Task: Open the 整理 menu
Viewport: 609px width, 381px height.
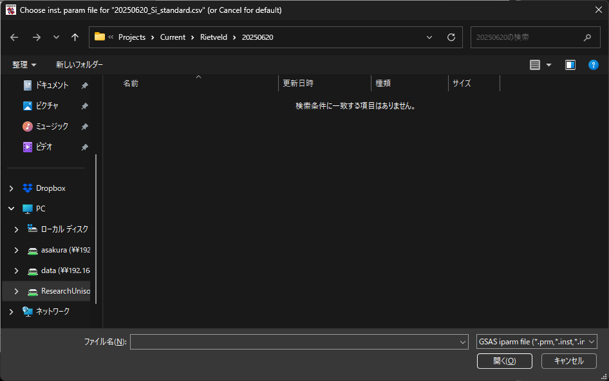Action: coord(24,65)
